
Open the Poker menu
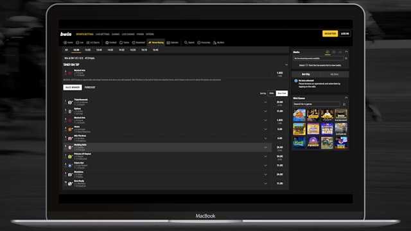pos(140,34)
